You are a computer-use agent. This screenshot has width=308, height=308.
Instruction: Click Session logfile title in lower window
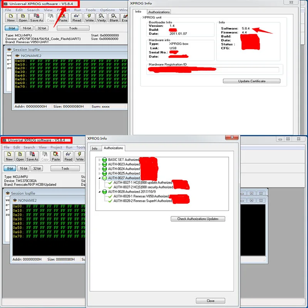(x=23, y=193)
